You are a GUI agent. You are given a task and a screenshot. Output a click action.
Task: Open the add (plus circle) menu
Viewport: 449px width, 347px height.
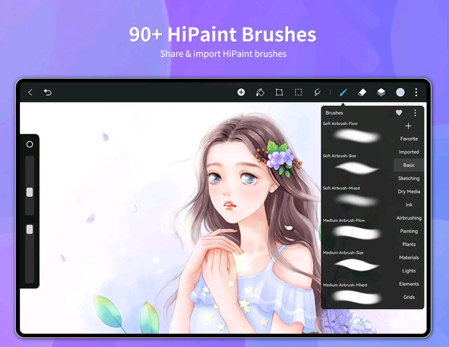(x=241, y=92)
